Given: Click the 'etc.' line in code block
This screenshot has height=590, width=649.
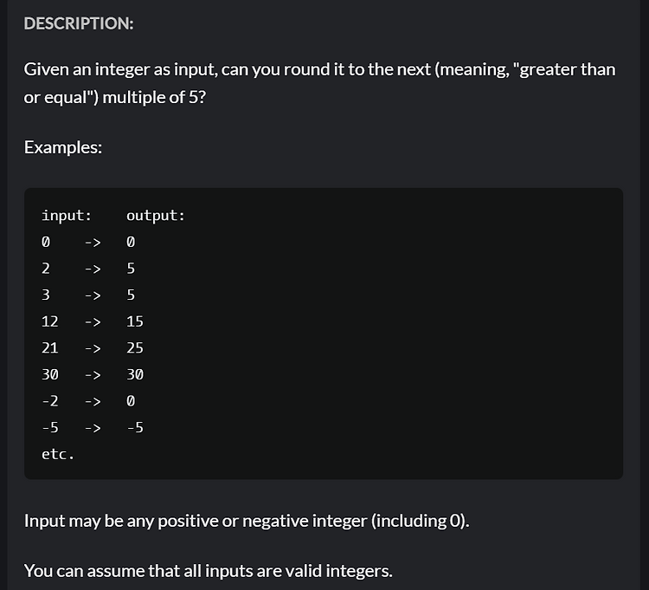Looking at the screenshot, I should coord(58,454).
